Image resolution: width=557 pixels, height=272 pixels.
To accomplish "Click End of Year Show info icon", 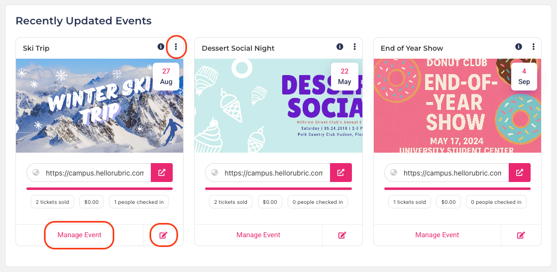I will pos(519,47).
